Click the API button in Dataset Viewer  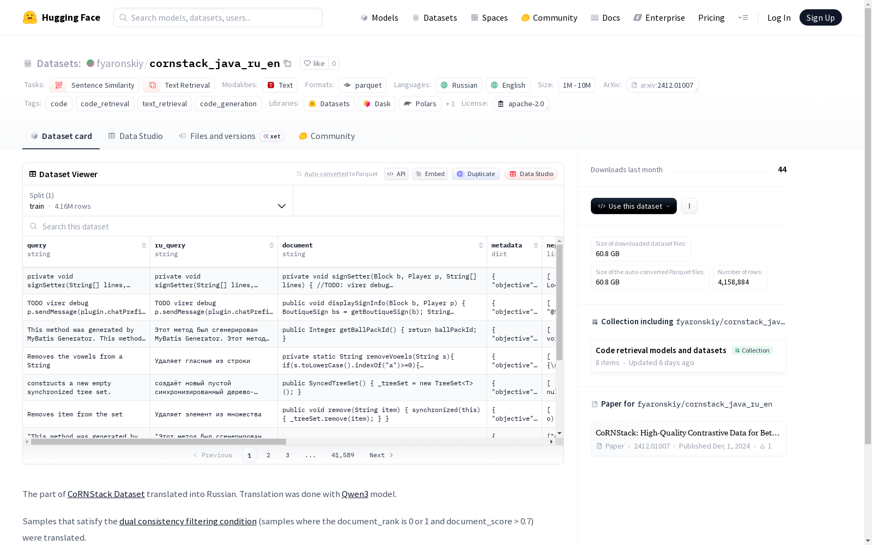coord(396,174)
